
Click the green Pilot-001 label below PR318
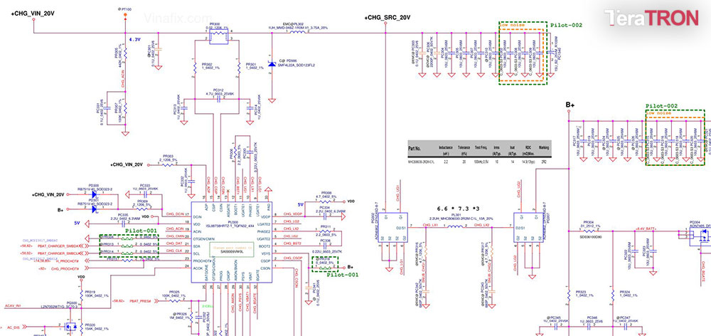click(343, 275)
